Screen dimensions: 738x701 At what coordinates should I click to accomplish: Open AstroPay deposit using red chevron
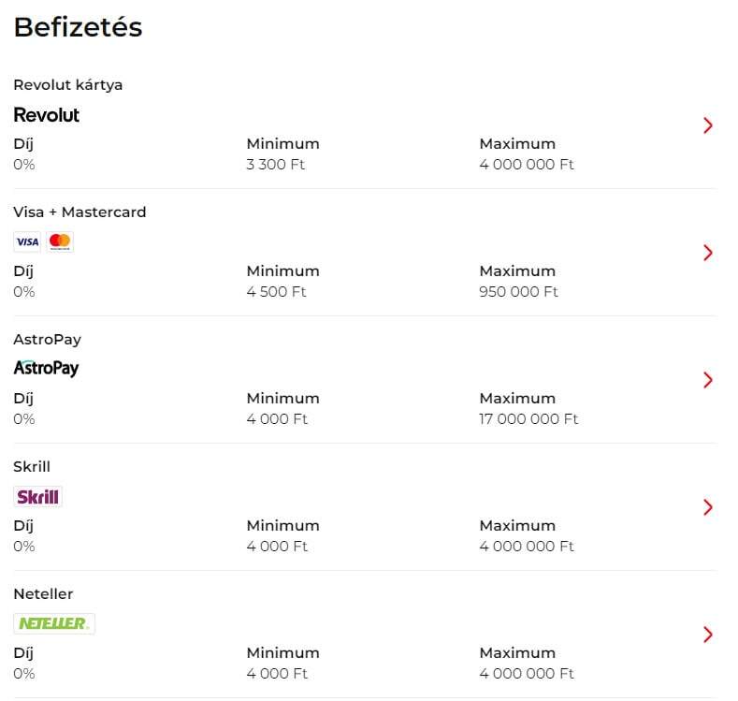(x=707, y=380)
